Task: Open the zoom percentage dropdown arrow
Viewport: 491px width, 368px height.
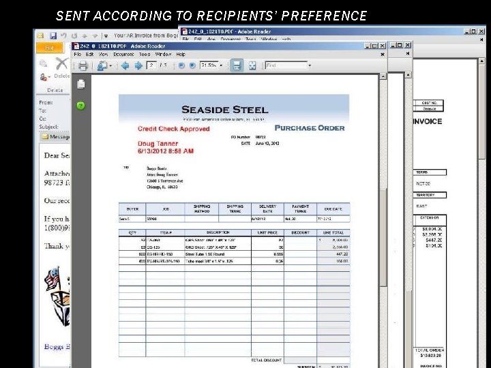Action: [221, 65]
